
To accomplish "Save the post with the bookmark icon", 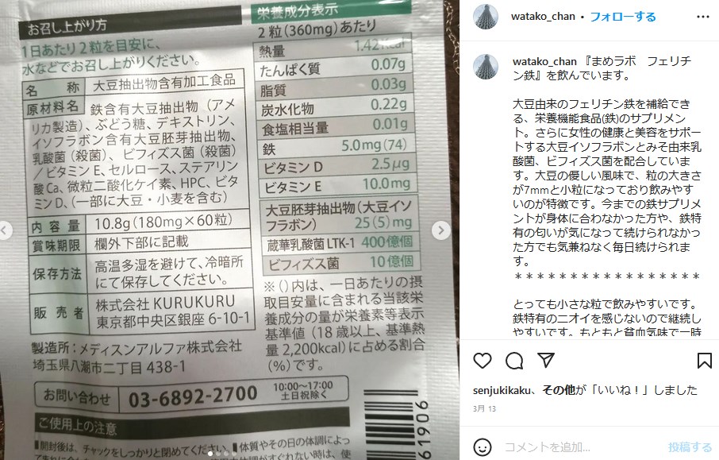I will tap(705, 361).
